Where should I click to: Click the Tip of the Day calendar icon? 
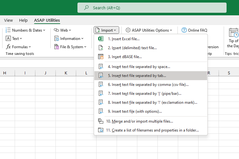tap(234, 32)
